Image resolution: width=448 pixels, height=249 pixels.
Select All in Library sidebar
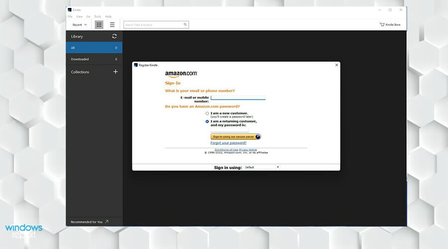94,48
